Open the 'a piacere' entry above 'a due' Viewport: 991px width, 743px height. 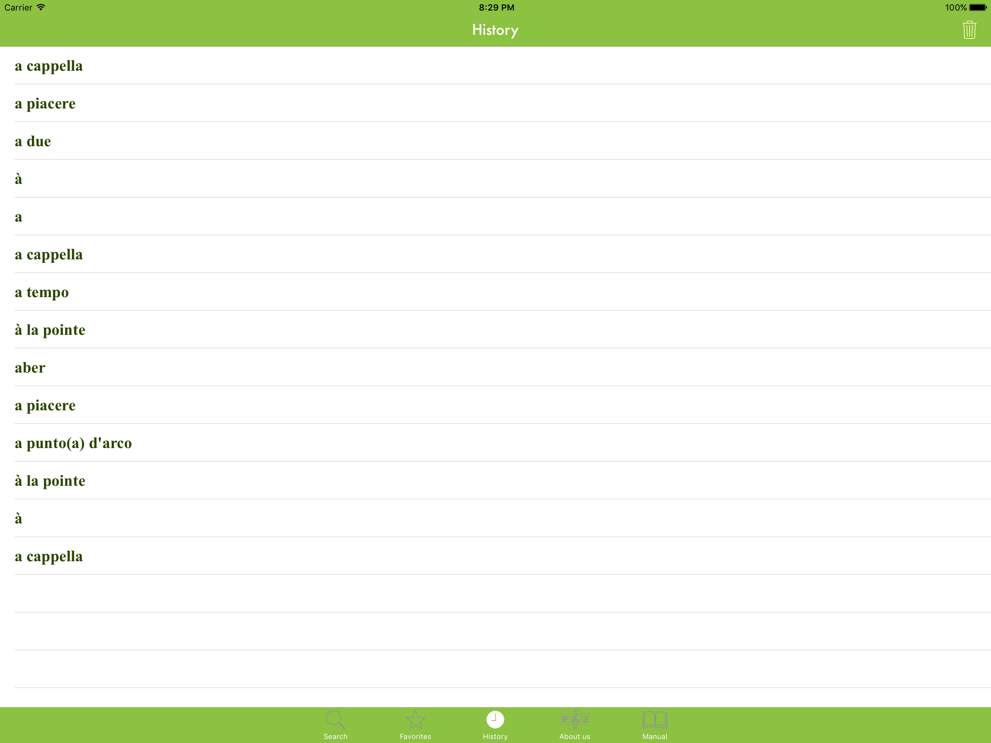tap(495, 103)
